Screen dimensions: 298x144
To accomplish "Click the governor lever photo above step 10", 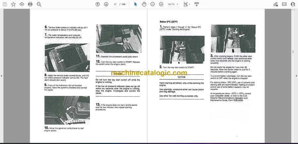I will (x=67, y=110).
